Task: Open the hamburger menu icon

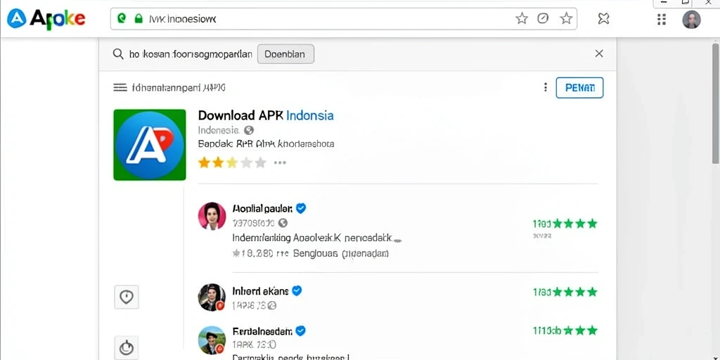Action: (x=120, y=87)
